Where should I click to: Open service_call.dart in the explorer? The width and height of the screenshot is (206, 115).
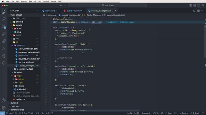pyautogui.click(x=26, y=62)
